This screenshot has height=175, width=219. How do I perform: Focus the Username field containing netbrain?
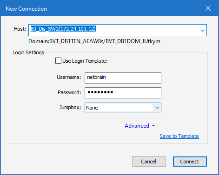(123, 78)
